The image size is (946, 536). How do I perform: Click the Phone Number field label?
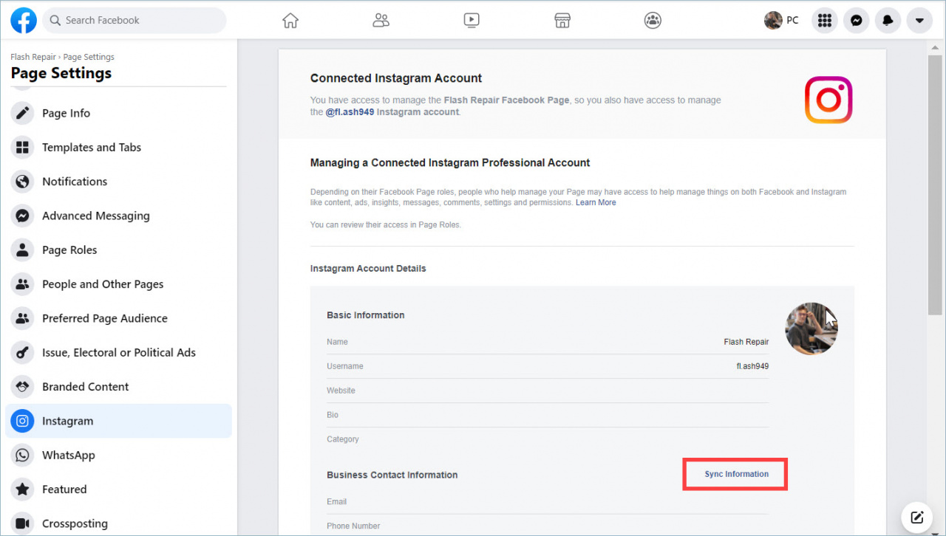coord(353,526)
